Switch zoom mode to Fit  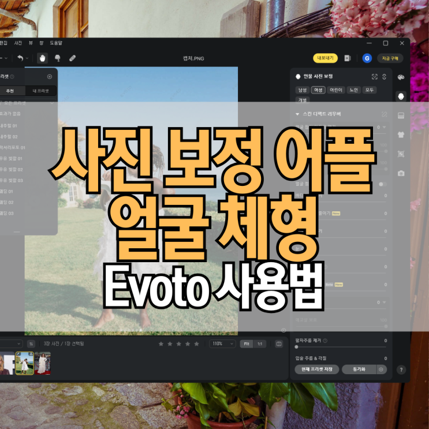247,344
